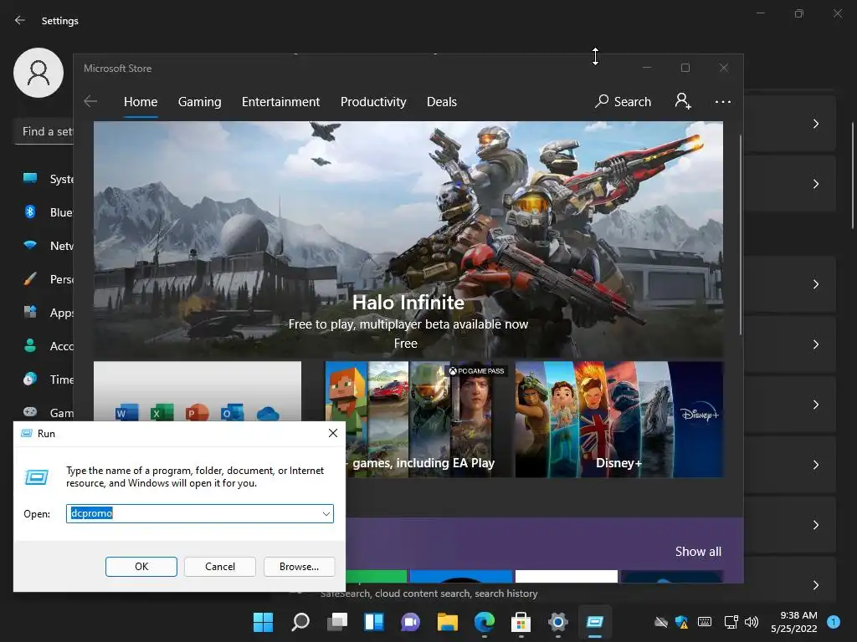The image size is (857, 642).
Task: Click Browse... in Run dialog
Action: tap(299, 567)
